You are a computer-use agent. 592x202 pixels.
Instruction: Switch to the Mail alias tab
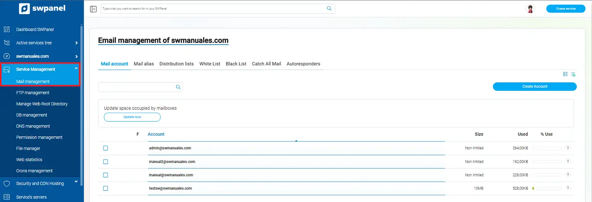point(144,64)
